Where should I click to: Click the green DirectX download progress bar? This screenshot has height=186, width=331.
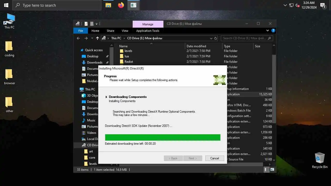[163, 137]
